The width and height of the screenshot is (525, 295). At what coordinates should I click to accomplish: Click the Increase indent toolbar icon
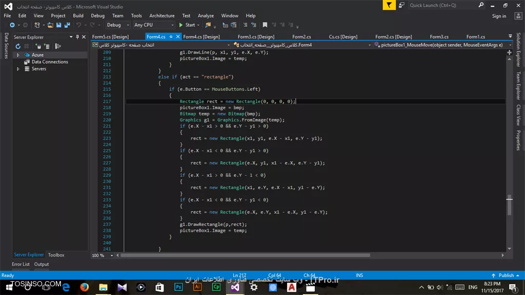click(x=253, y=25)
